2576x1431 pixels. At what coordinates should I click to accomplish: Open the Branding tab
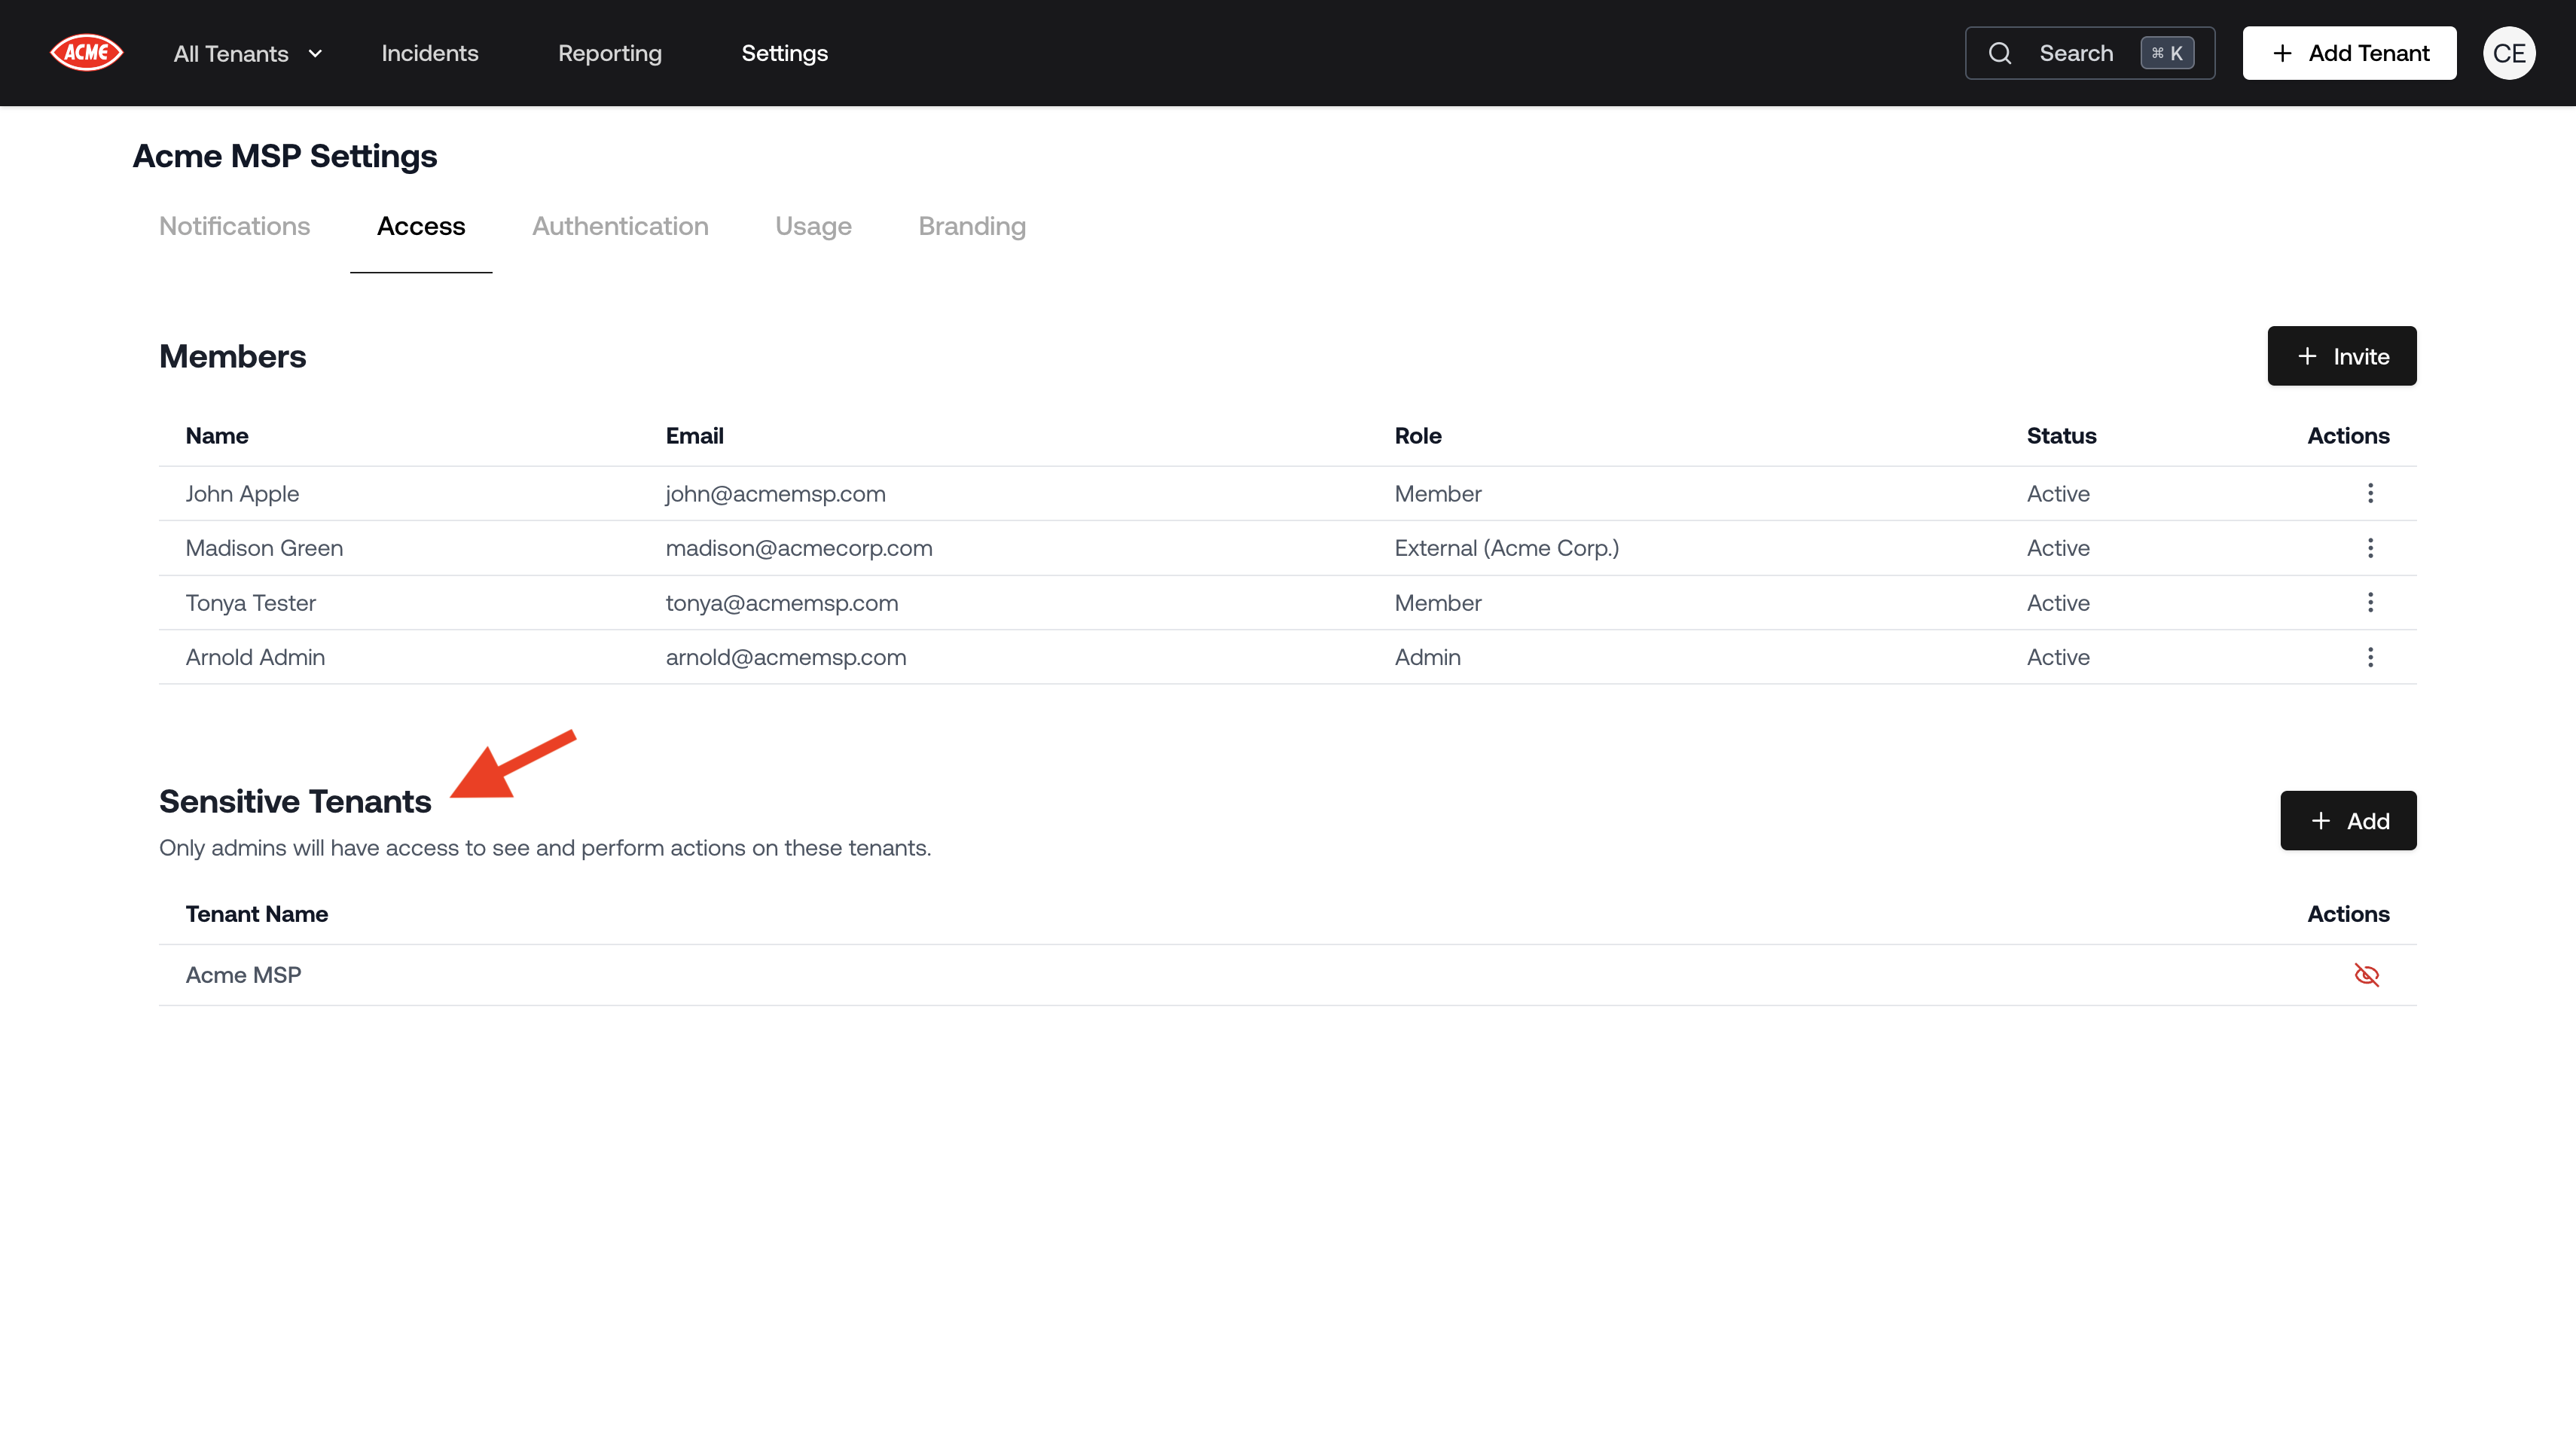click(972, 226)
